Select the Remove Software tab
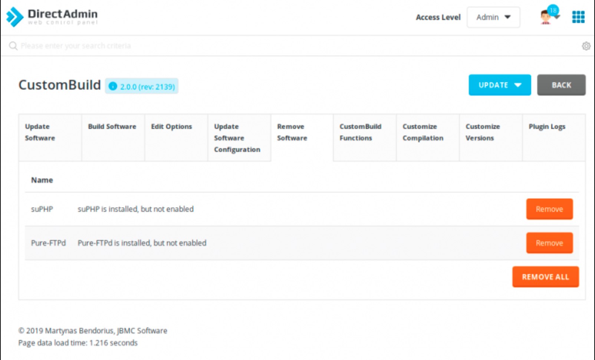The width and height of the screenshot is (595, 360). [x=302, y=137]
